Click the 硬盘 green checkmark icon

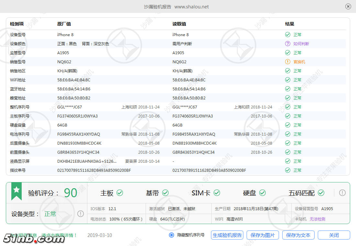tap(263, 193)
